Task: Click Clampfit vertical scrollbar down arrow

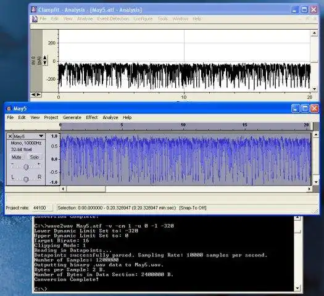Action: click(x=314, y=89)
